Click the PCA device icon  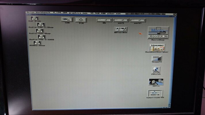tap(81, 20)
